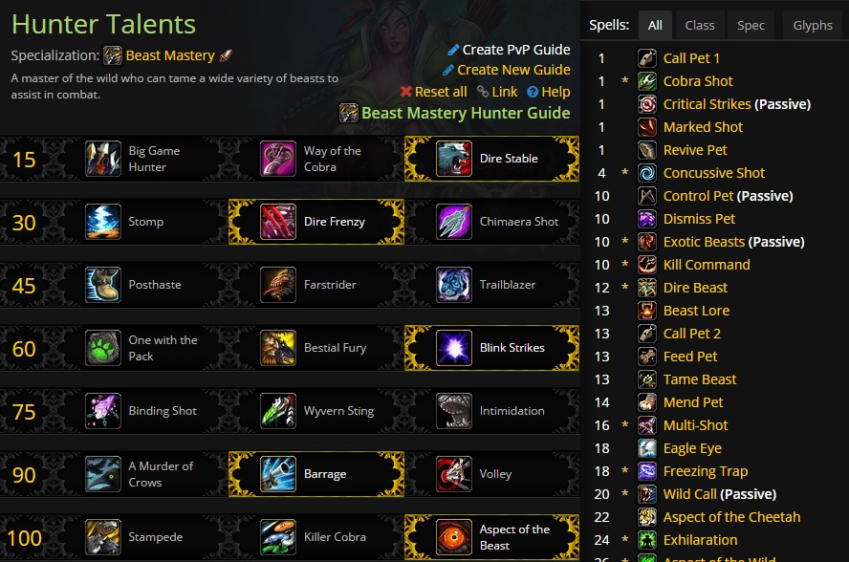Image resolution: width=849 pixels, height=562 pixels.
Task: Switch to the Spec spells tab
Action: (750, 25)
